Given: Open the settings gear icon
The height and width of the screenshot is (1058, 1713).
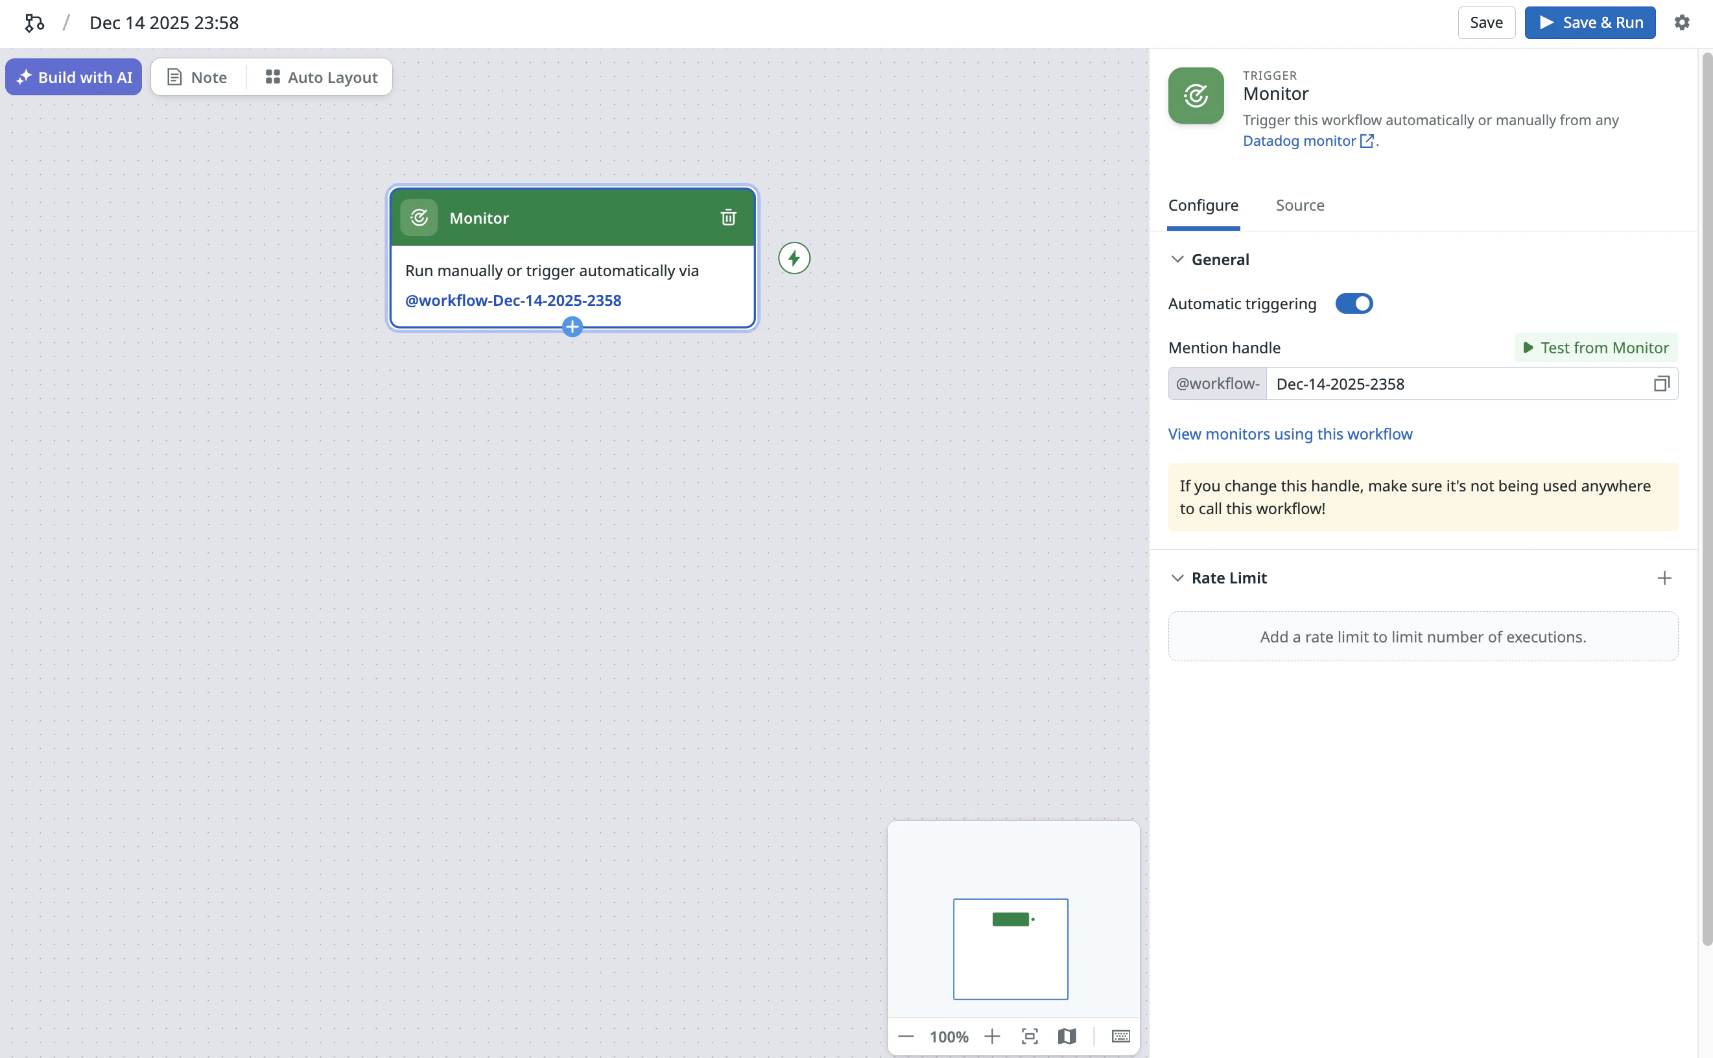Looking at the screenshot, I should (1681, 23).
